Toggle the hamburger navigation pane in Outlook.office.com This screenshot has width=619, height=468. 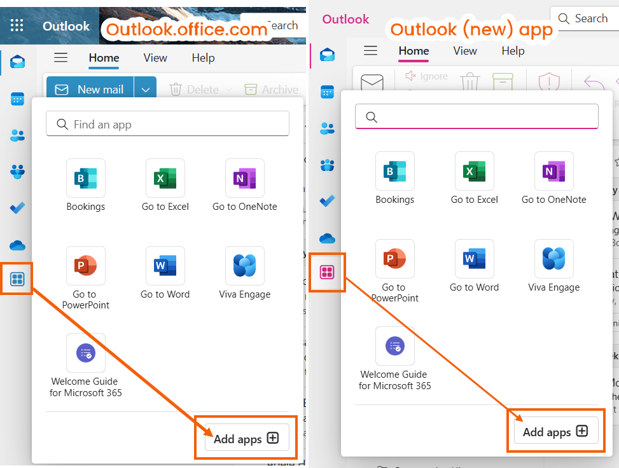[x=60, y=58]
